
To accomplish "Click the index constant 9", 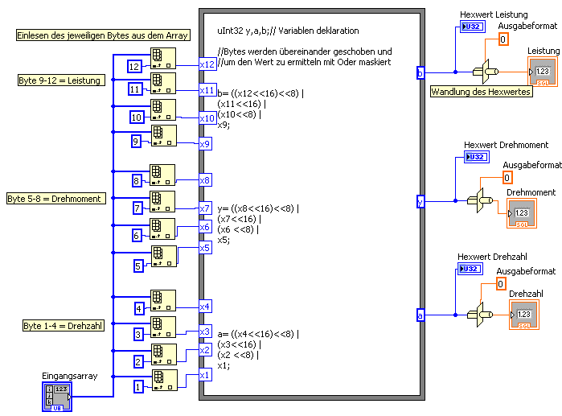I will (136, 142).
